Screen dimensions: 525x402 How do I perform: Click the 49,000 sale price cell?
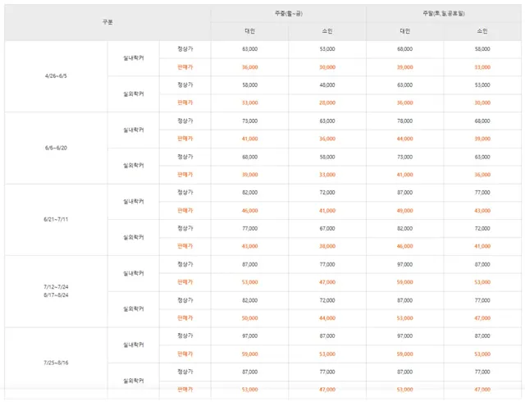404,211
